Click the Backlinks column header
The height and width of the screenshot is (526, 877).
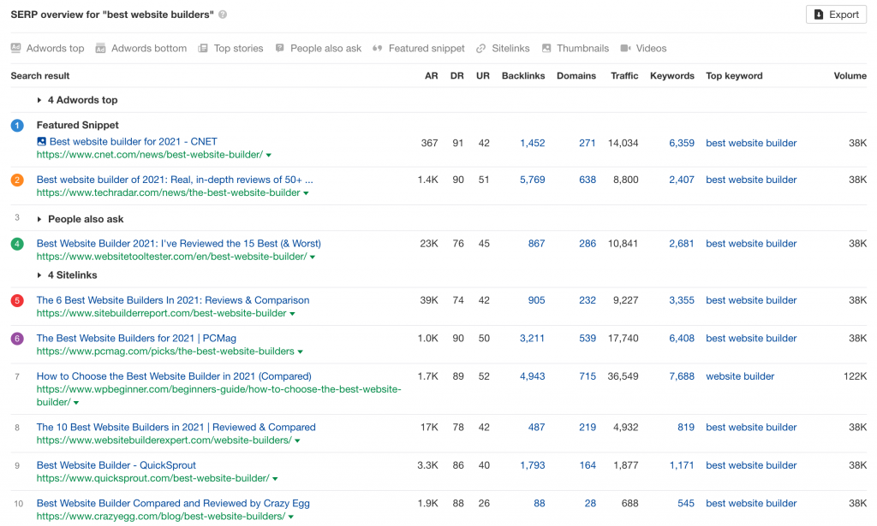[523, 76]
